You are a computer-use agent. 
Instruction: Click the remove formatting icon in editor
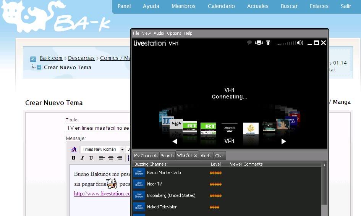[x=74, y=150]
